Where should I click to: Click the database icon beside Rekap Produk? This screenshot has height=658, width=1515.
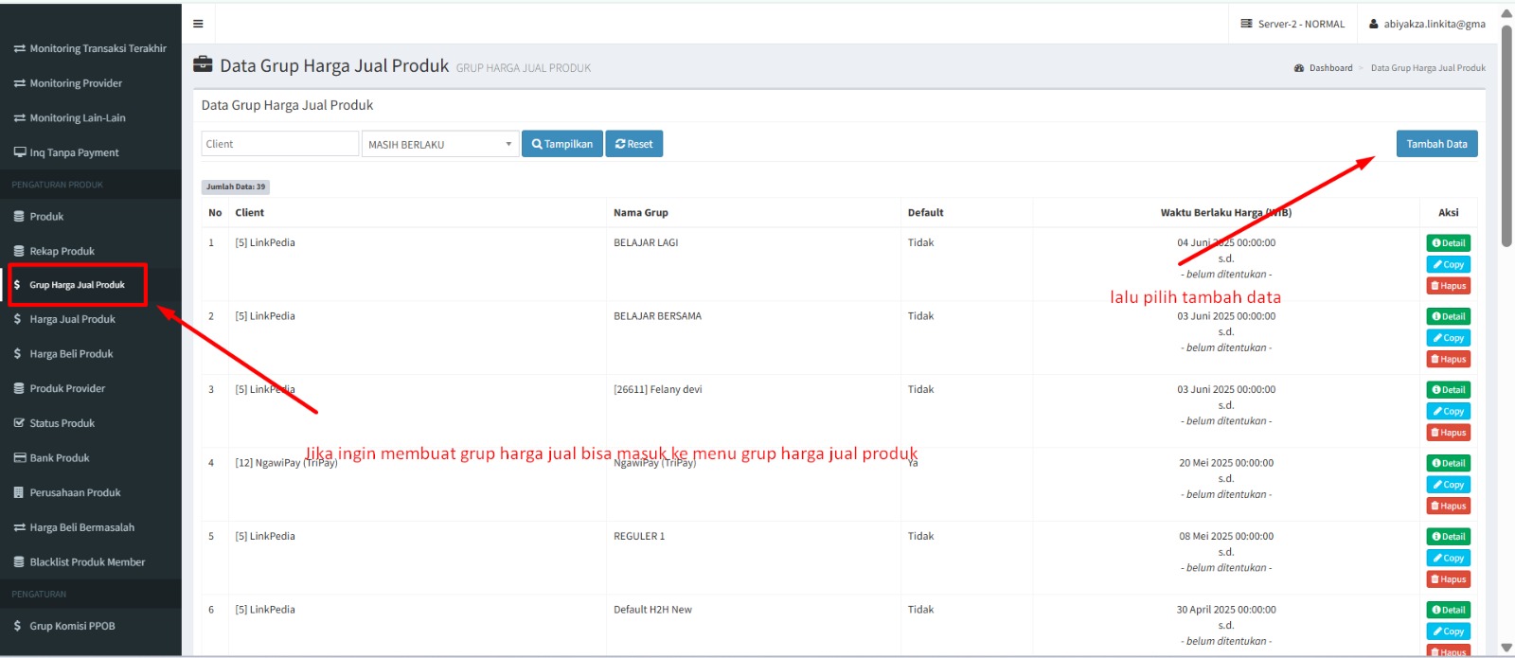19,251
